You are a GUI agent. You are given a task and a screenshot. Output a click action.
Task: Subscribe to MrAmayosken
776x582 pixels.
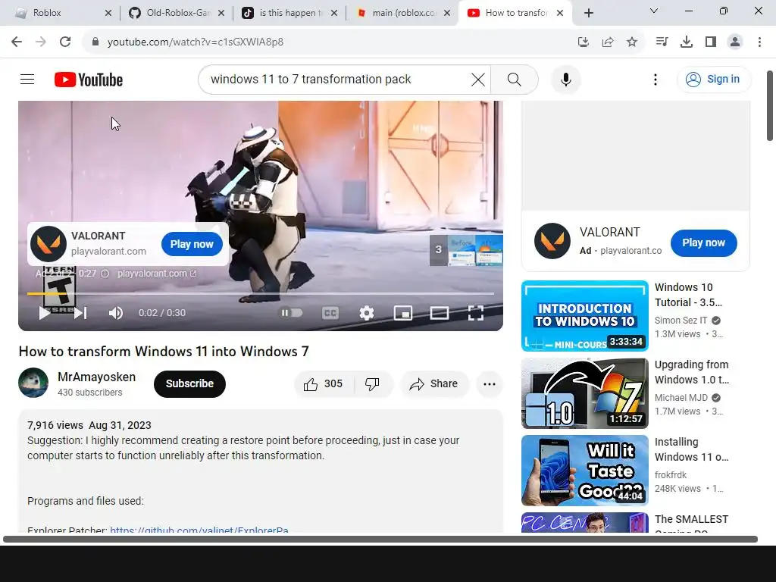[x=189, y=384]
